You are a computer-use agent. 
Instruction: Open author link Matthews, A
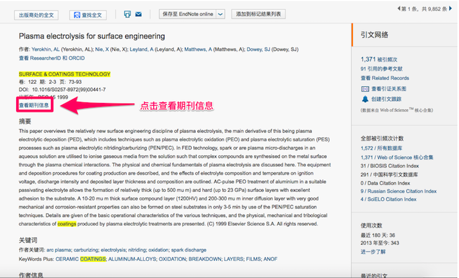pos(199,49)
